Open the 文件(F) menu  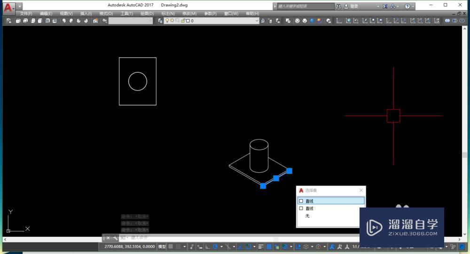coord(26,14)
